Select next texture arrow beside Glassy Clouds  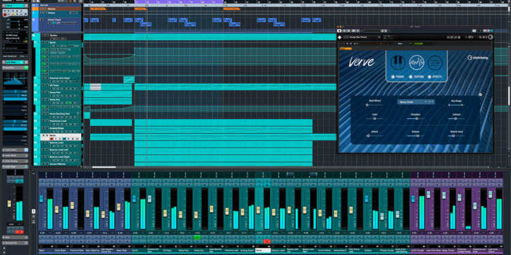click(433, 102)
